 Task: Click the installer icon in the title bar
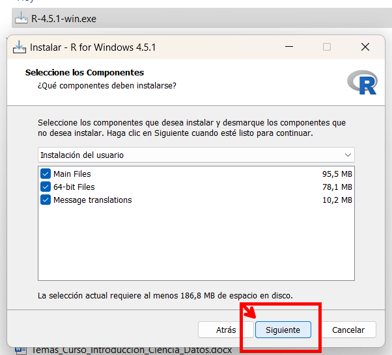pyautogui.click(x=20, y=47)
